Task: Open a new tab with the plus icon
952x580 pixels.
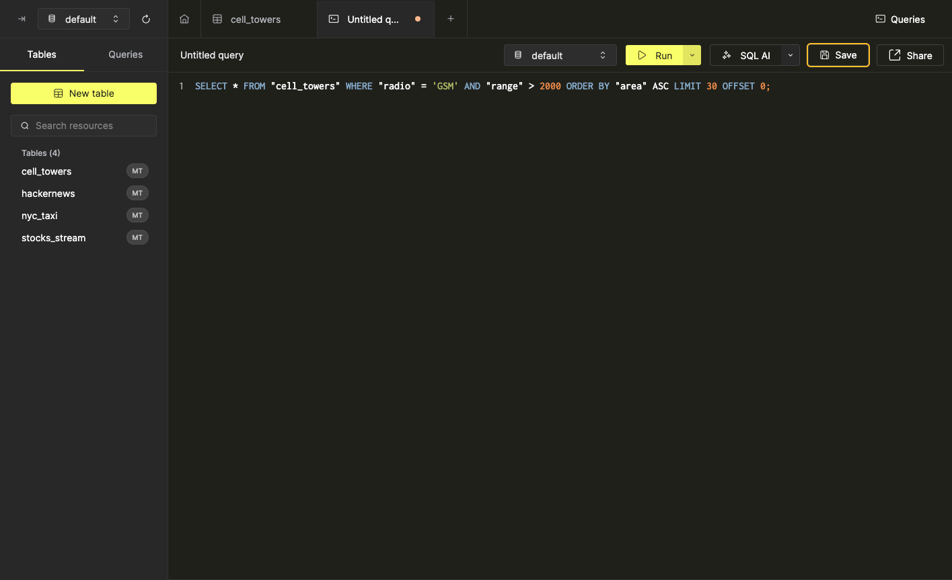Action: coord(450,19)
